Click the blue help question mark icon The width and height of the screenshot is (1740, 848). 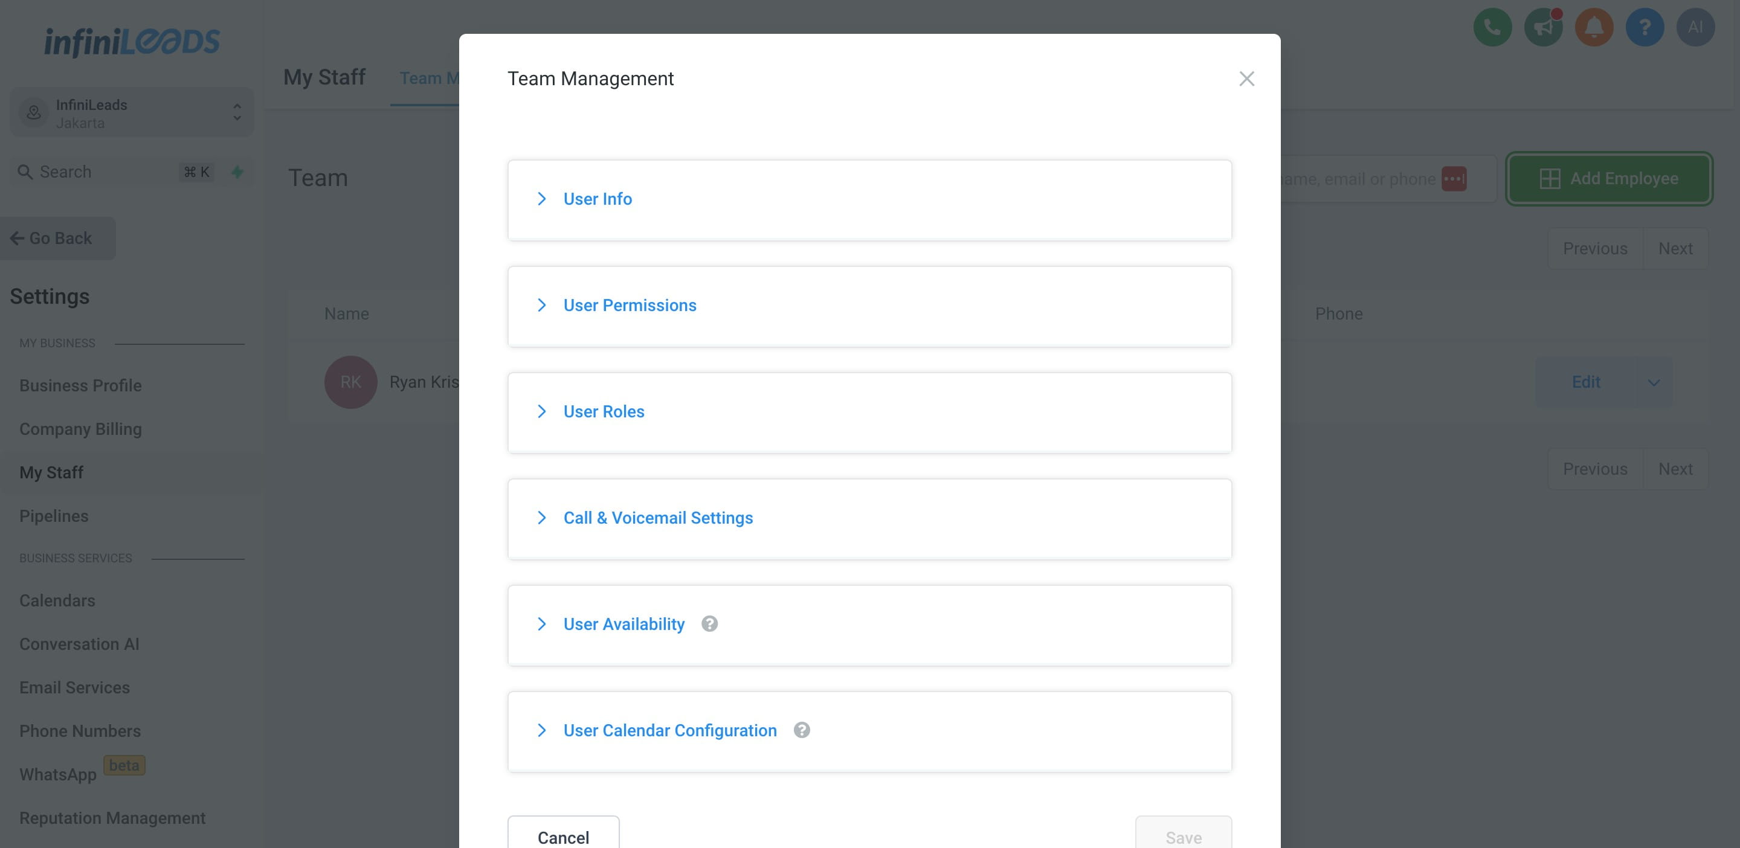1644,28
